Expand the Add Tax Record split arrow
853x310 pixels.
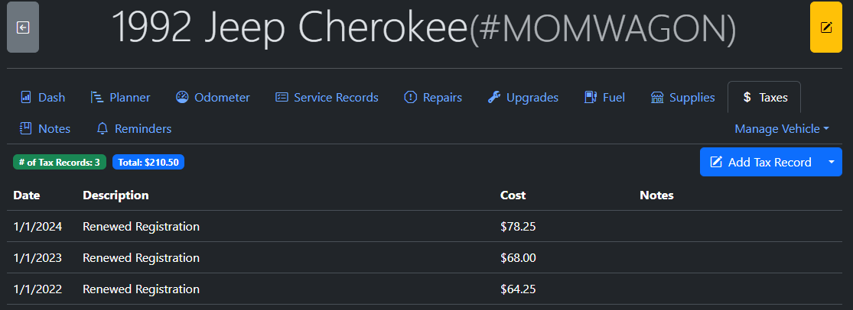[831, 162]
